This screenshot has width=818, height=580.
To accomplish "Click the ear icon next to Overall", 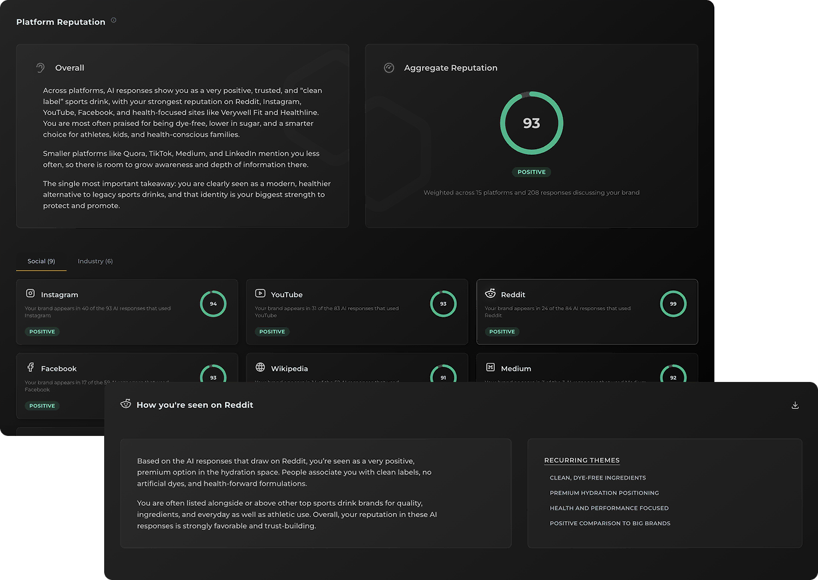I will coord(40,68).
